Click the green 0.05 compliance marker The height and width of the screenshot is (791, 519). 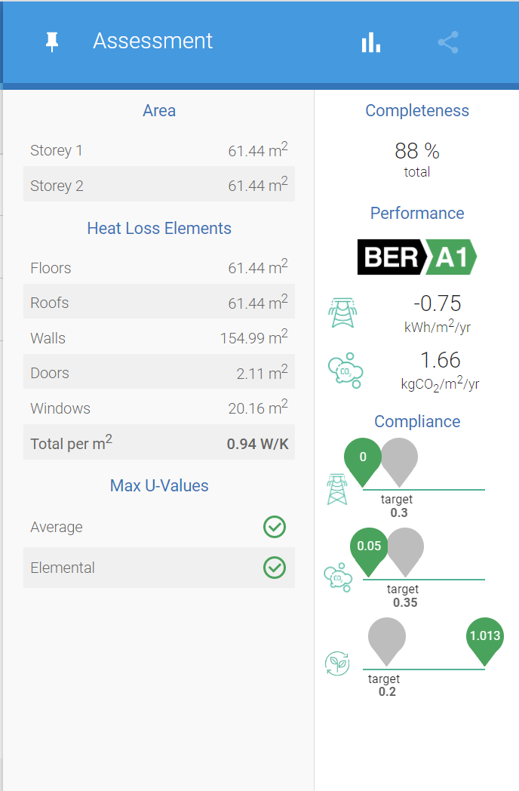[x=369, y=547]
